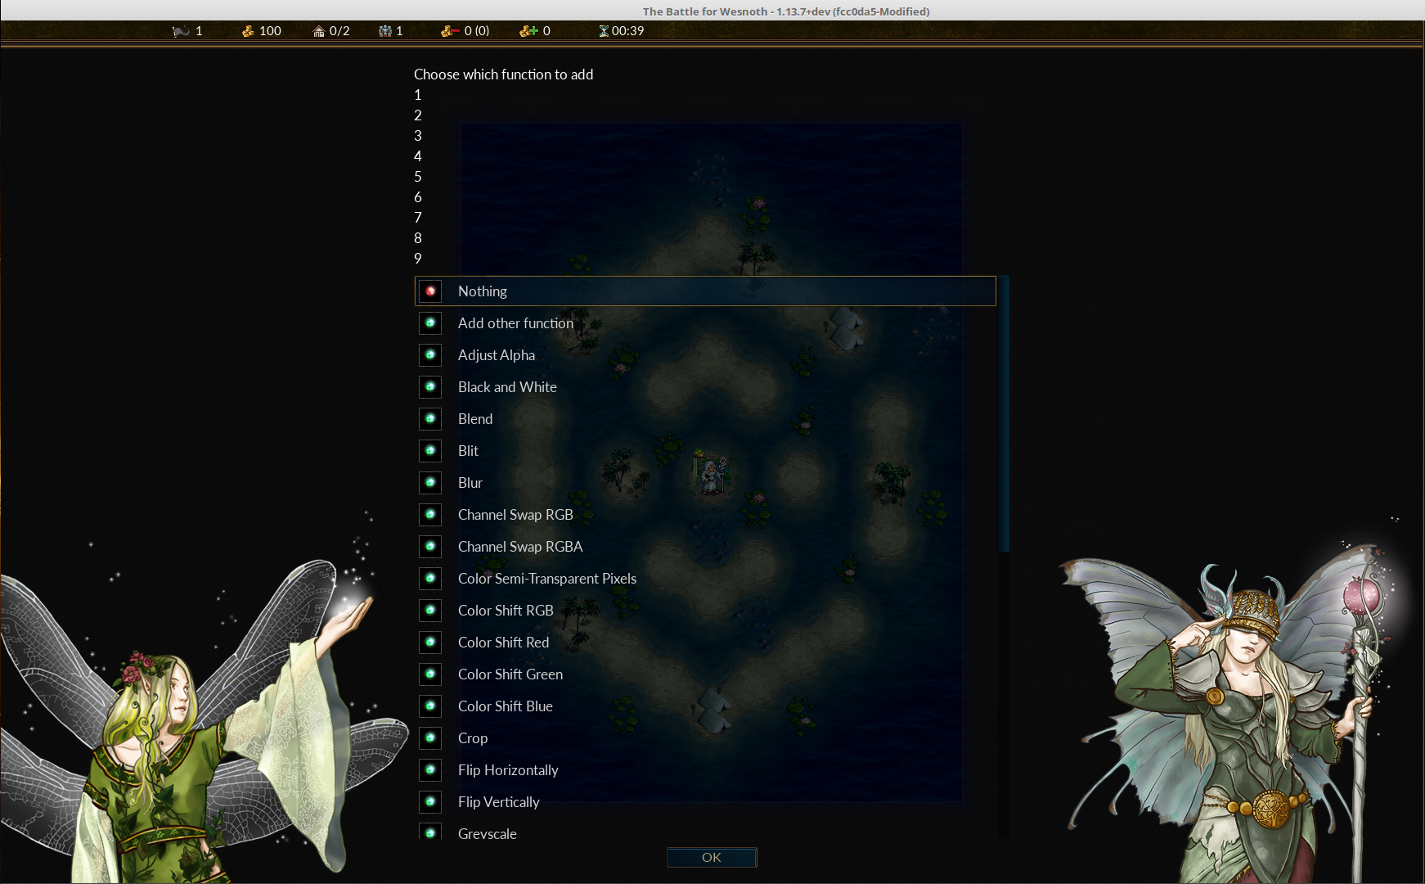Click the 'Choose which function to add' heading

click(504, 74)
